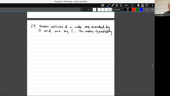
Task: Pick the green pen color
Action: pos(138,10)
